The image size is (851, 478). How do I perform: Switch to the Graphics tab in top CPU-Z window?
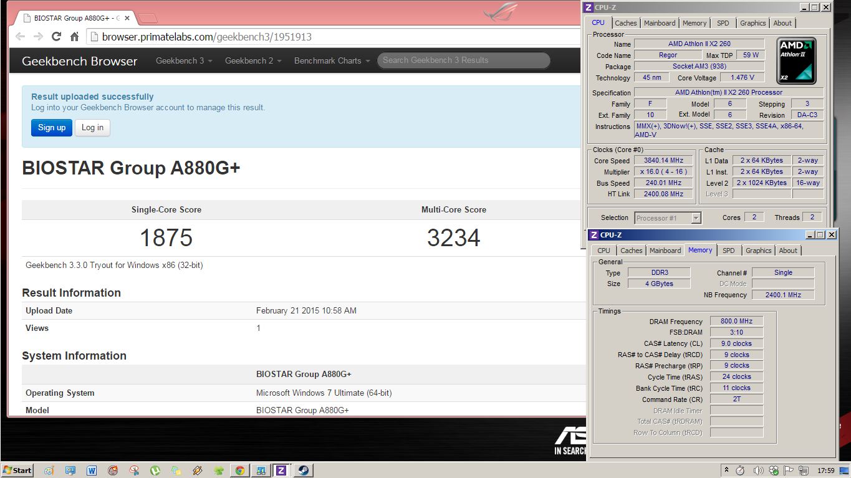752,23
